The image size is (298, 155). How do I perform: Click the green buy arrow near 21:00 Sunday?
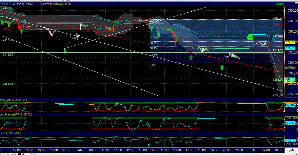pos(65,51)
